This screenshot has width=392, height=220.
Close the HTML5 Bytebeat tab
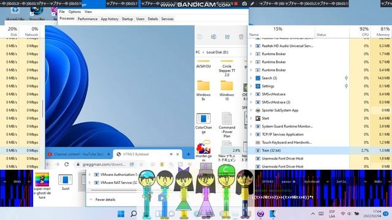pos(178,155)
